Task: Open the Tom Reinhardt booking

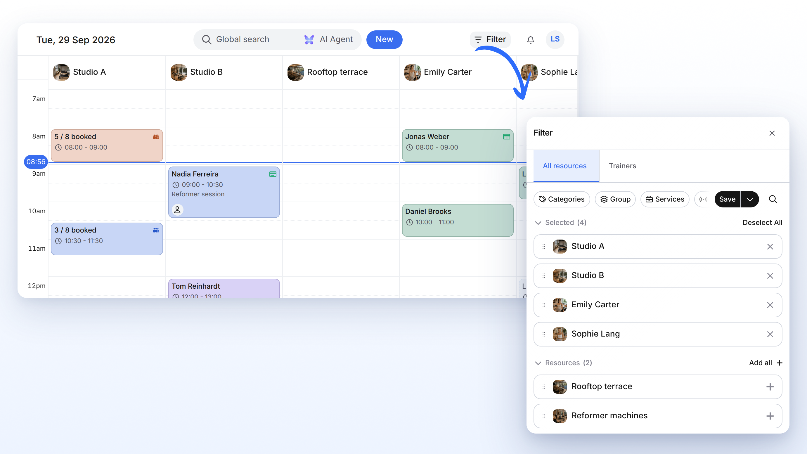Action: tap(224, 288)
